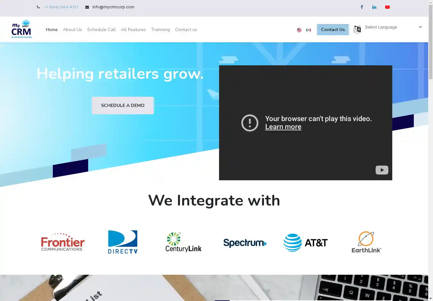Open the Facebook social icon

361,7
